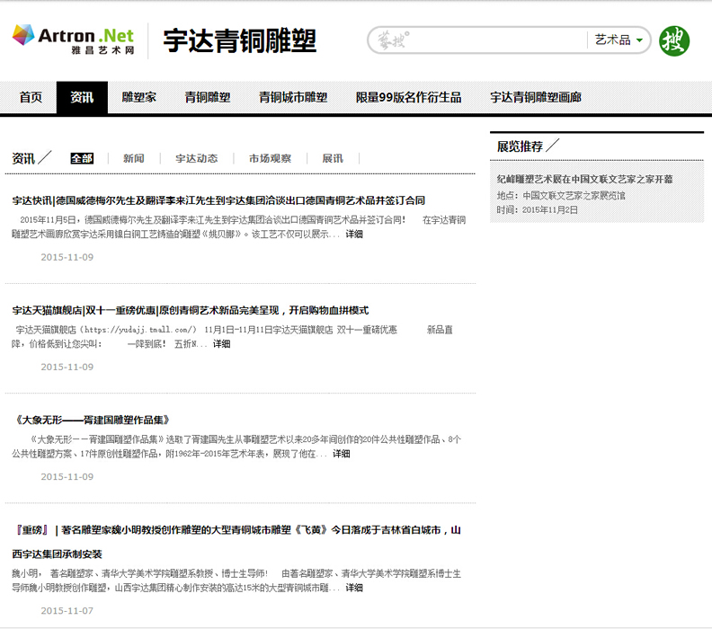The height and width of the screenshot is (629, 712).
Task: Open 宇达青铜雕塑画廊 navigation item
Action: click(536, 98)
